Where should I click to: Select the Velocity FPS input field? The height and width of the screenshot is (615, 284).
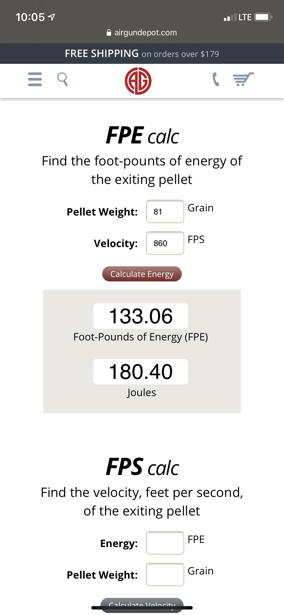165,243
